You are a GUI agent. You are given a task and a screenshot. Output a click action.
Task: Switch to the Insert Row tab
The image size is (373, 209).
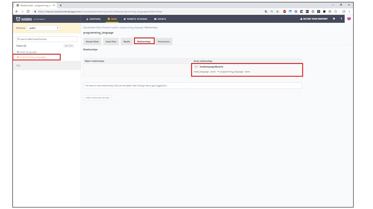(111, 41)
